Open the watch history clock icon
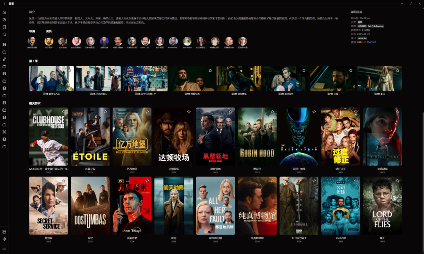Viewport: 424px width, 254px height. coord(4,20)
